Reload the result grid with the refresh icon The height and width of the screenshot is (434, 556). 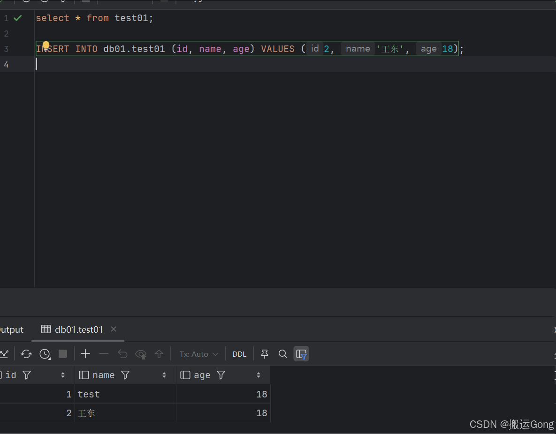(26, 354)
